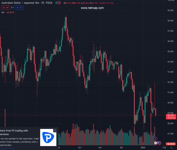
Task: Close the Pepperstone ad popup
Action: click(55, 130)
